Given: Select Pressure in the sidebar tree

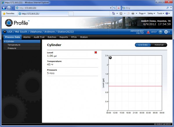Looking at the screenshot, I should pyautogui.click(x=22, y=48).
